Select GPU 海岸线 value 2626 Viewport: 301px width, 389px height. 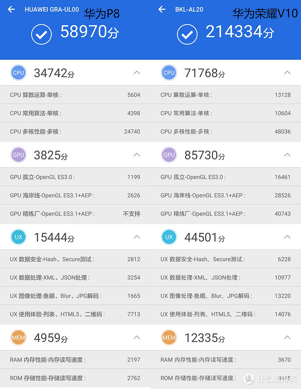click(134, 195)
